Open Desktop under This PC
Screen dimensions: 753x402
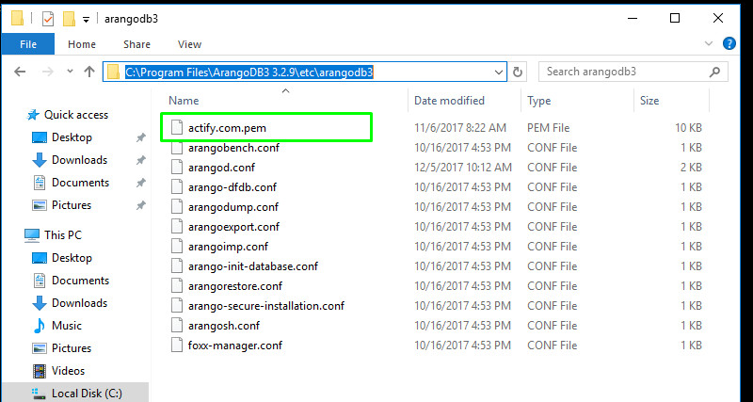pyautogui.click(x=72, y=258)
